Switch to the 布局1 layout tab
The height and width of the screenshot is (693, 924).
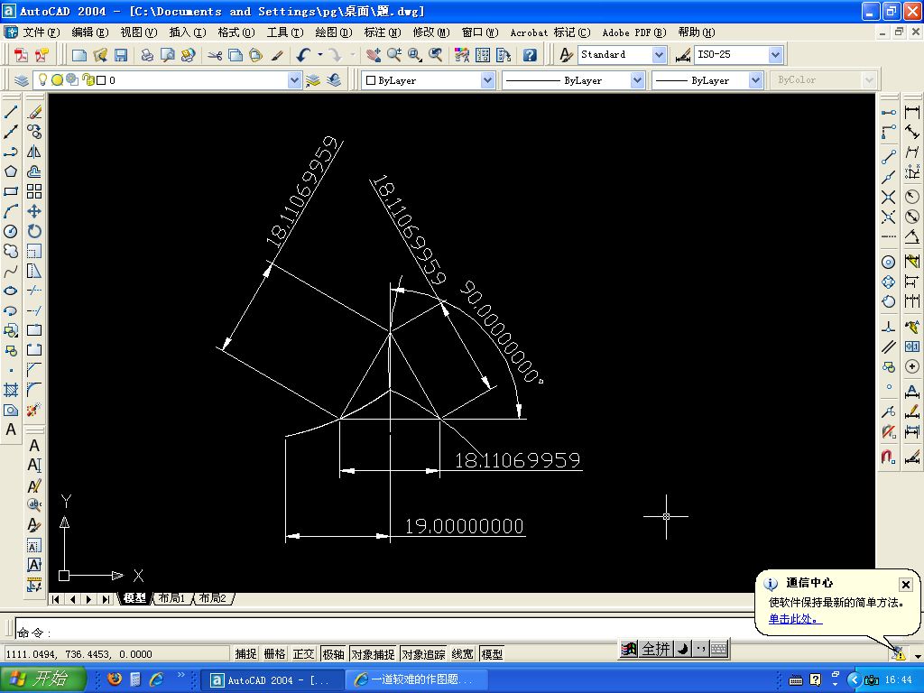(x=171, y=599)
